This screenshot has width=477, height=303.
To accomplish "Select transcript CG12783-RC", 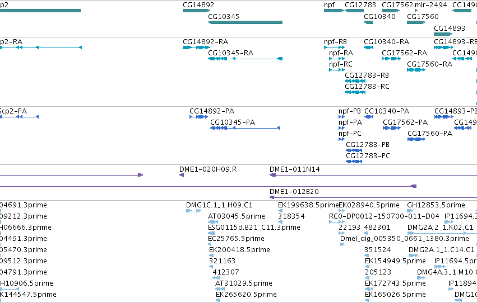I will point(355,92).
